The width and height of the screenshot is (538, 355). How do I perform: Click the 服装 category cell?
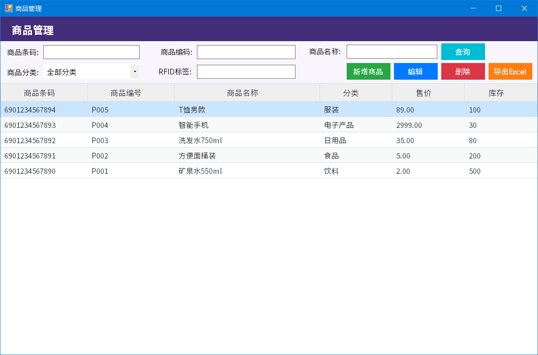(356, 109)
